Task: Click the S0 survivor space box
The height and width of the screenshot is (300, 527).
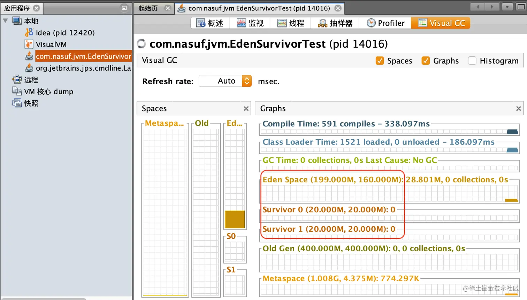Action: [x=235, y=252]
